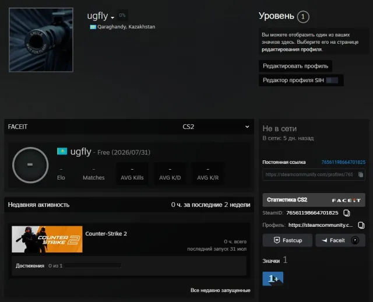Click the Профиль steamcommunity URL text
The width and height of the screenshot is (373, 302).
(321, 225)
